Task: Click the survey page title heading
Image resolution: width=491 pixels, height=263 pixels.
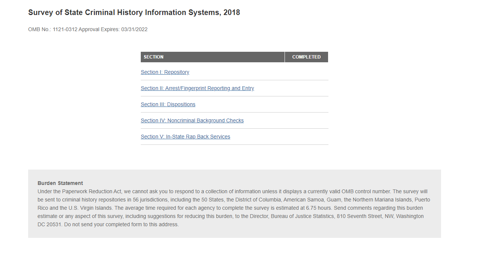Action: [x=134, y=12]
